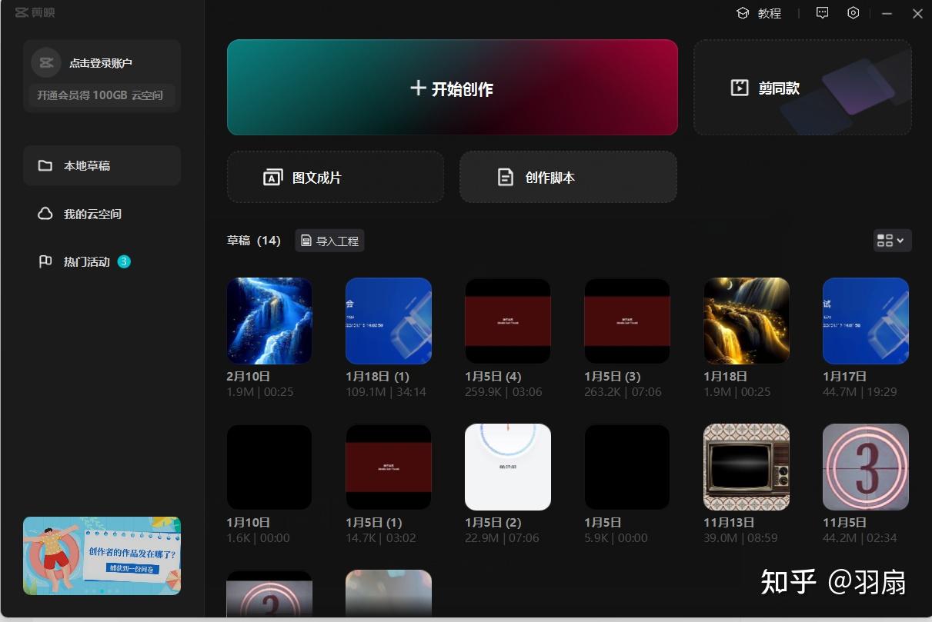Select 热门活动 hot activities tab
Image resolution: width=932 pixels, height=622 pixels.
point(102,261)
